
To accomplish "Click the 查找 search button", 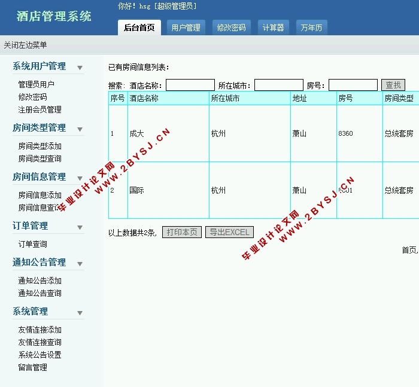I will click(393, 85).
